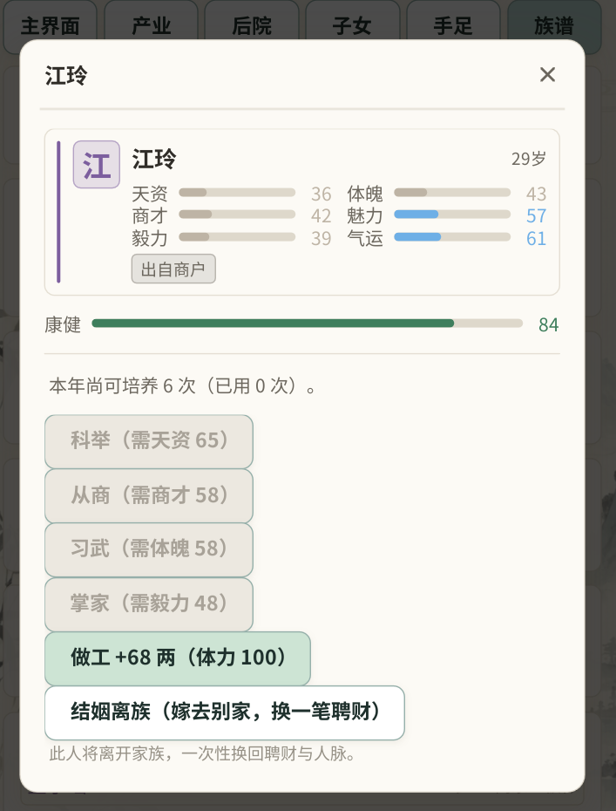616x811 pixels.
Task: Click 结姻离族 marriage button
Action: pyautogui.click(x=225, y=712)
